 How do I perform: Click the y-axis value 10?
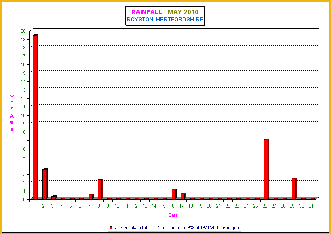tap(23, 115)
